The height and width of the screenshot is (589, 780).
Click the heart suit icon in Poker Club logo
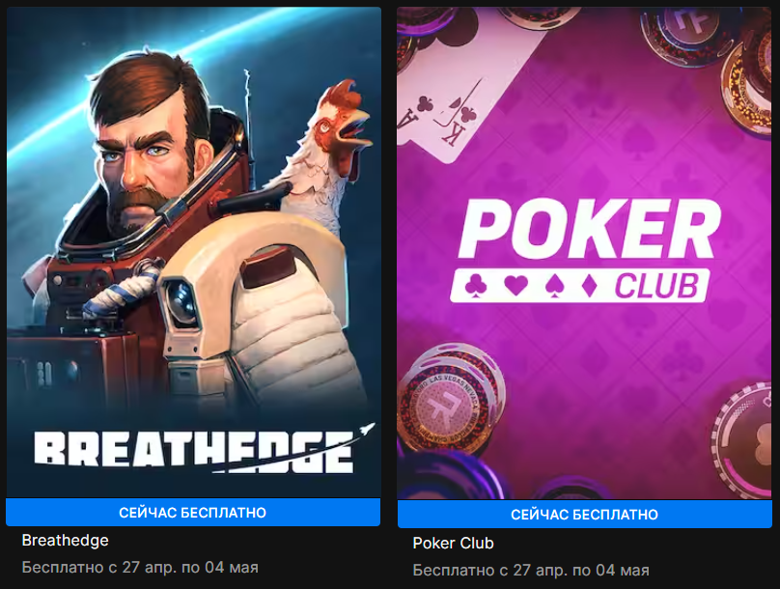[515, 286]
